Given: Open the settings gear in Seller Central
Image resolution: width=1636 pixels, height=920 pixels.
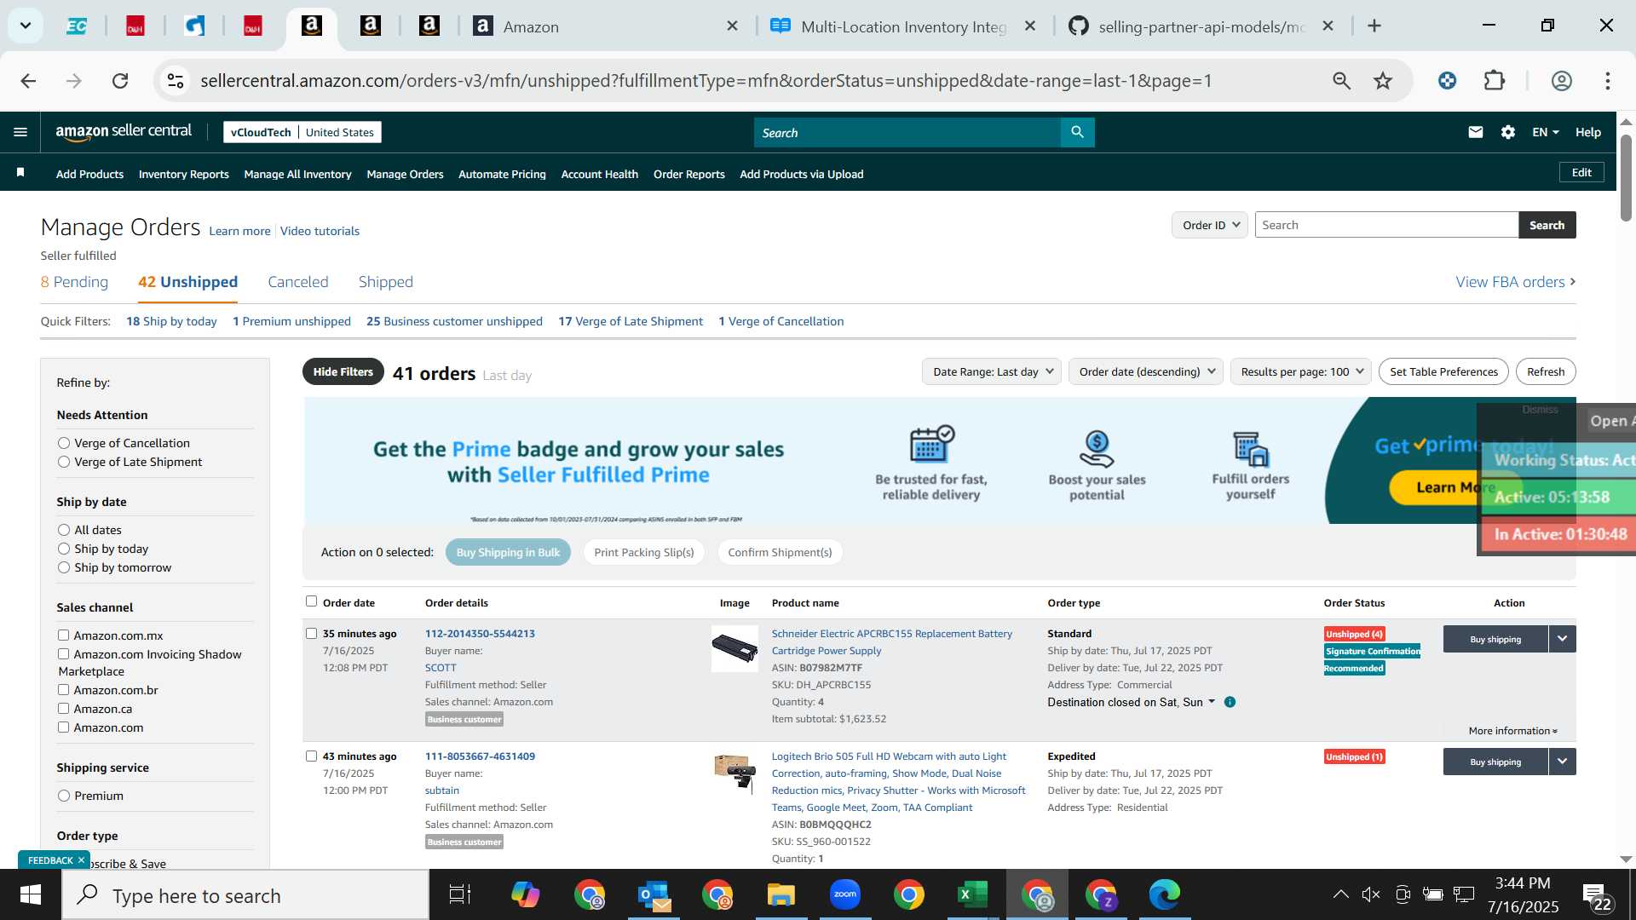Looking at the screenshot, I should [1508, 132].
